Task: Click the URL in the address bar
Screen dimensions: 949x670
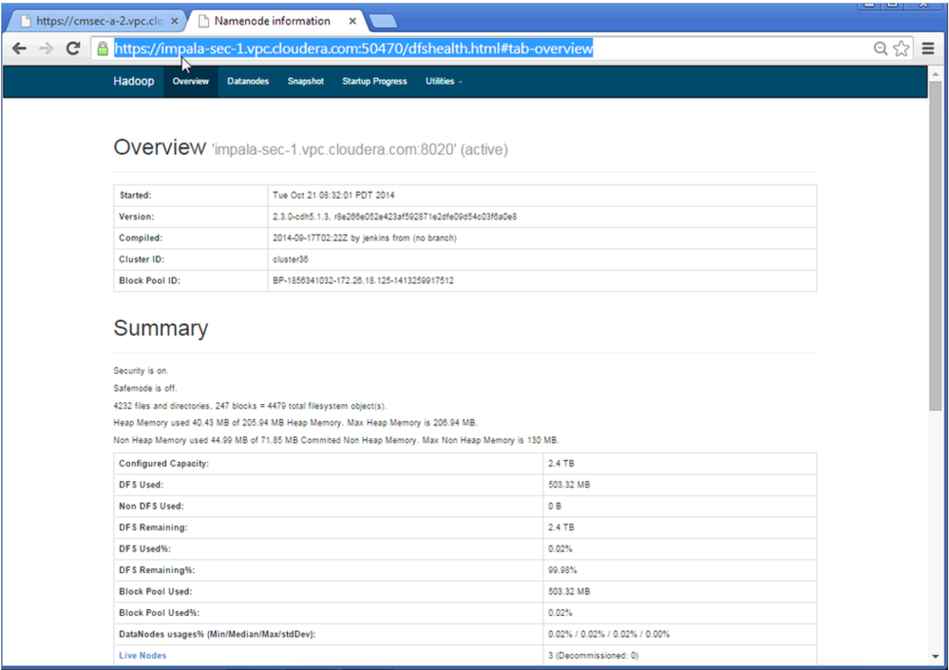Action: [x=353, y=48]
